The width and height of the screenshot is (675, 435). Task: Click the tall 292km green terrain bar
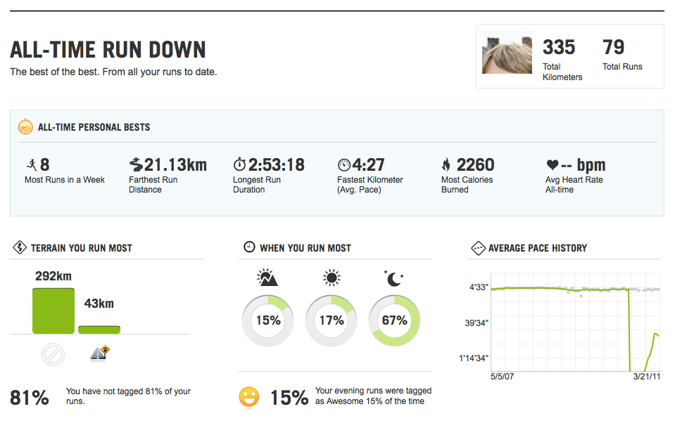pos(53,310)
